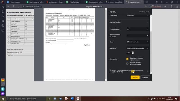Open blue messenger app in sidebar
Image resolution: width=180 pixels, height=101 pixels.
click(x=3, y=89)
